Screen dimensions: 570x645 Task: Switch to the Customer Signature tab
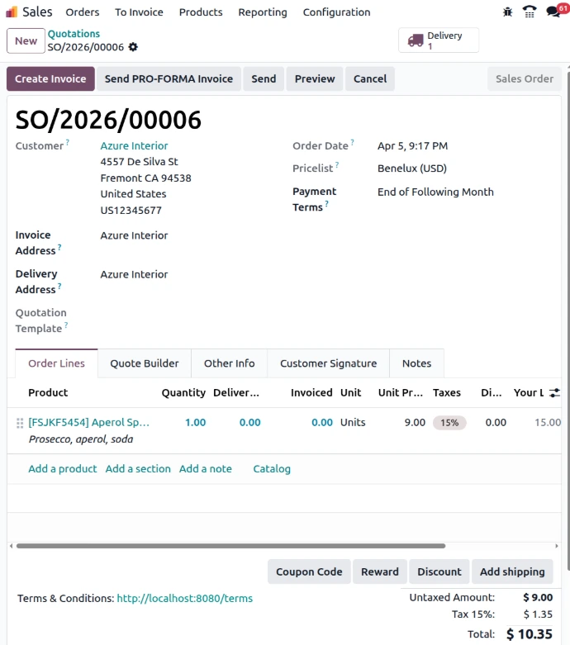coord(328,363)
